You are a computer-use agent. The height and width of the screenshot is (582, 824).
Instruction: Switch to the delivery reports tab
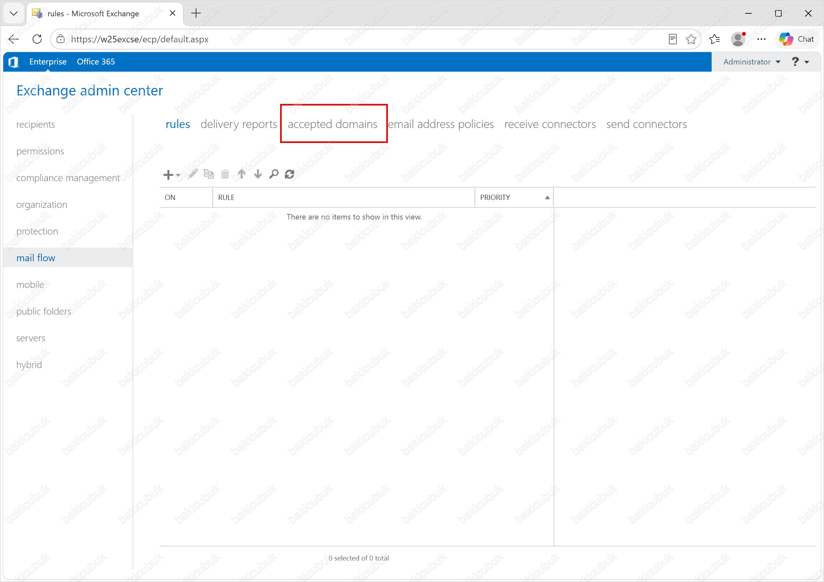click(239, 124)
